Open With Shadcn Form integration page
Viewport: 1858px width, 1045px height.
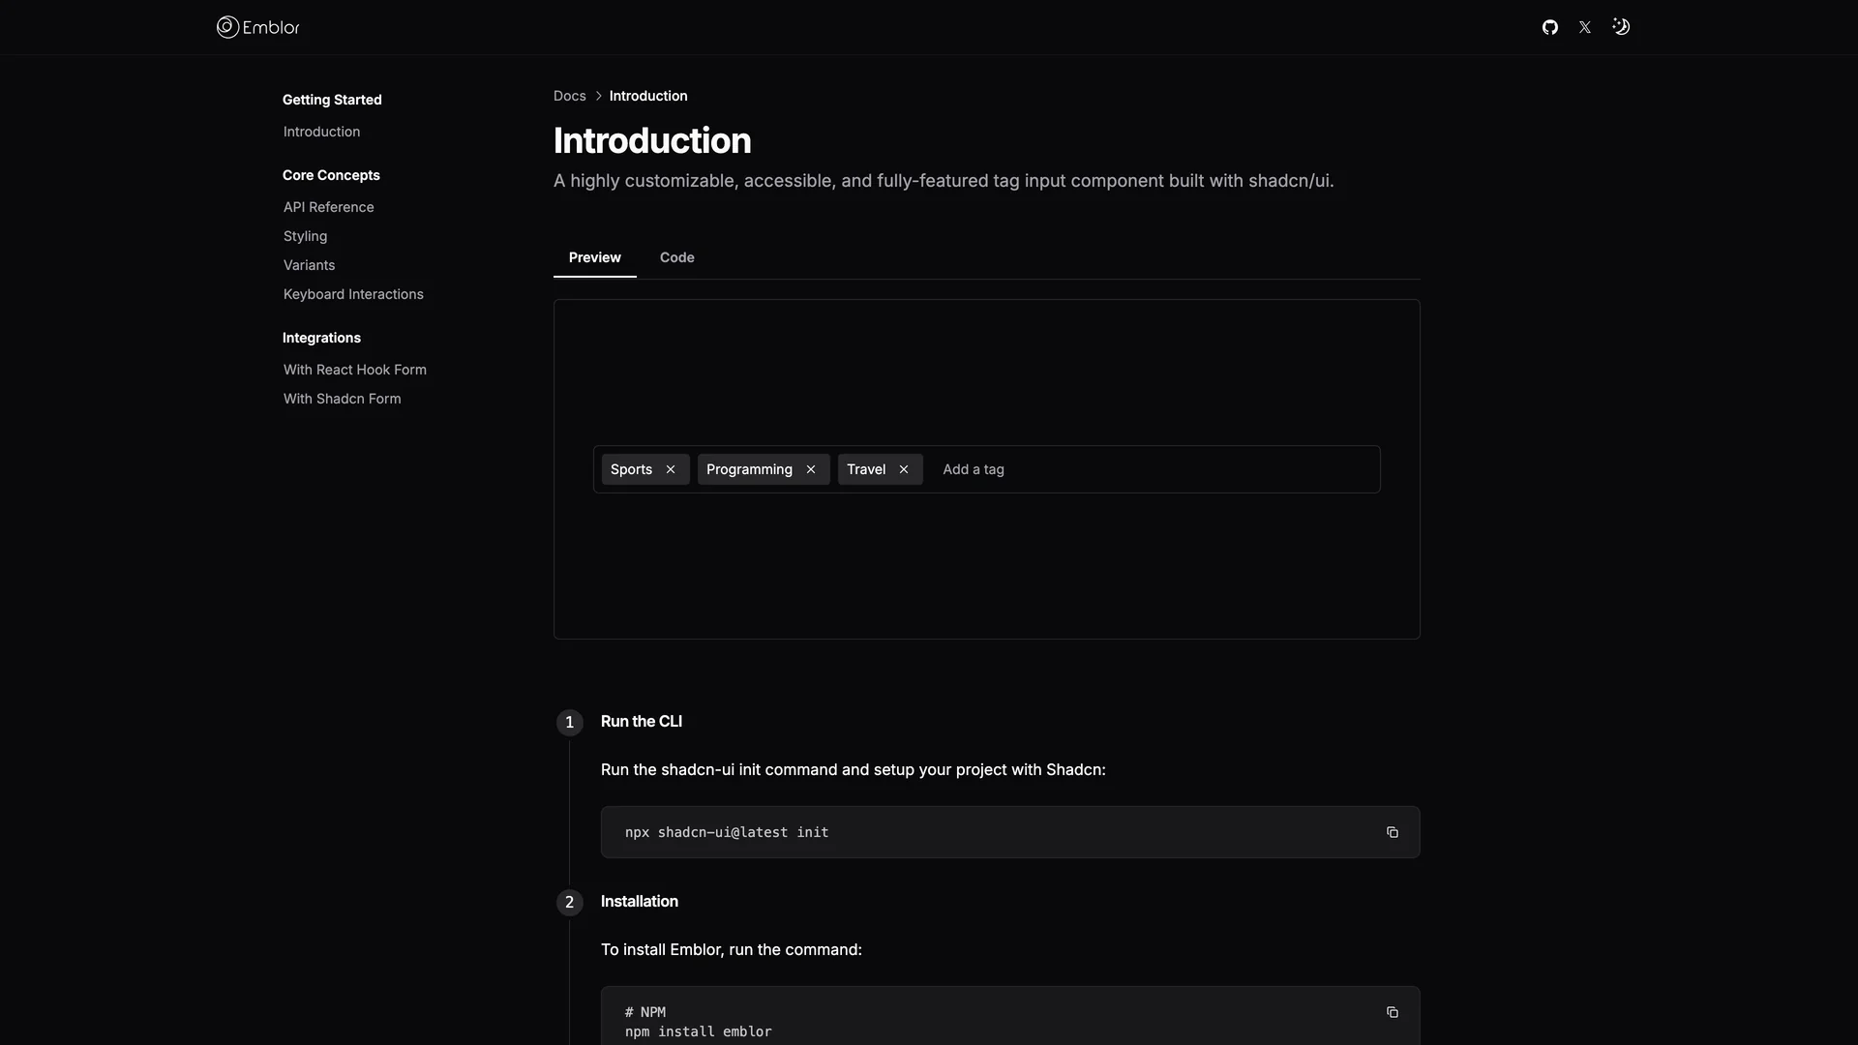342,398
